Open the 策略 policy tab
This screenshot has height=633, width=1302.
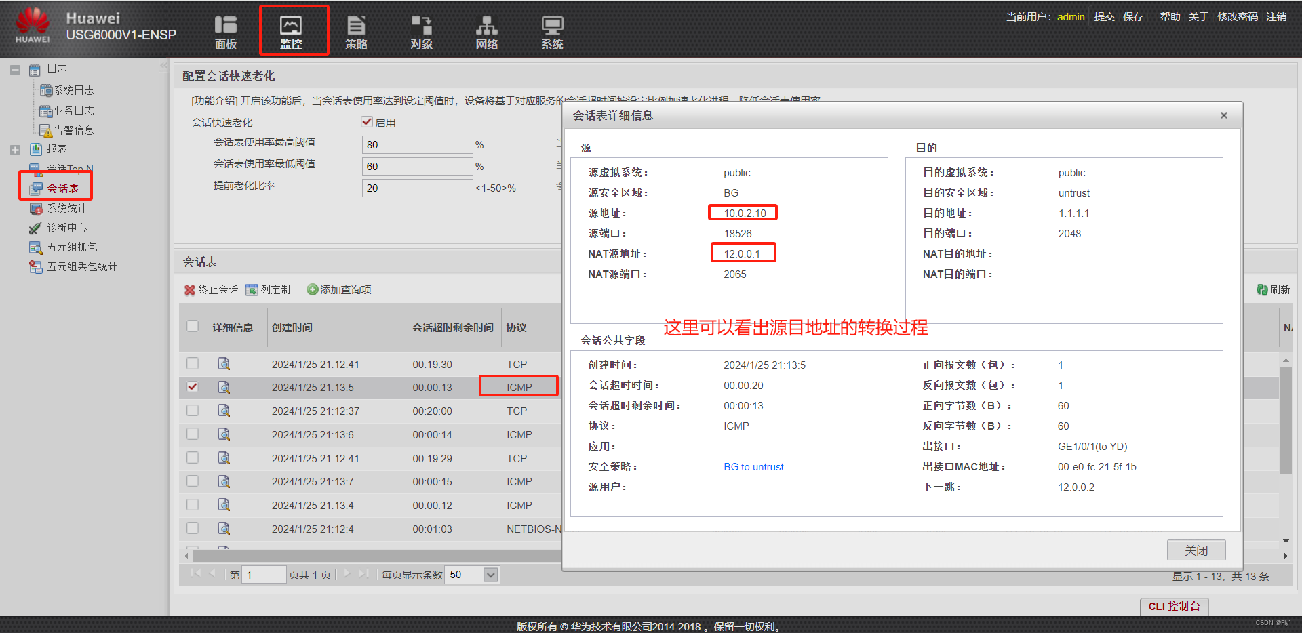tap(356, 33)
